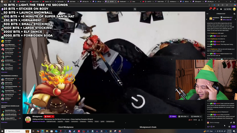Open InquisitorBurnzy channel in sidebar
Screen dimensions: 237x133
(11, 111)
